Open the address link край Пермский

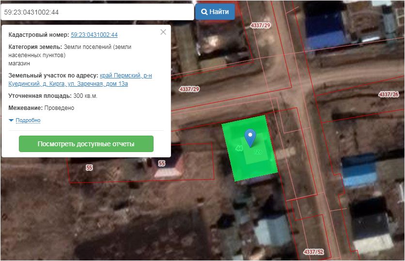coord(80,79)
